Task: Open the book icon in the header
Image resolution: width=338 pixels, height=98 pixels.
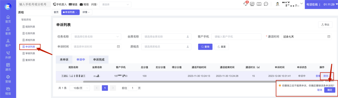Action: click(x=259, y=4)
